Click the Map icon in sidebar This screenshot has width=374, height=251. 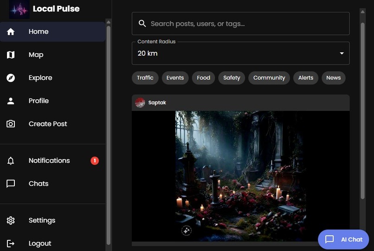[11, 55]
